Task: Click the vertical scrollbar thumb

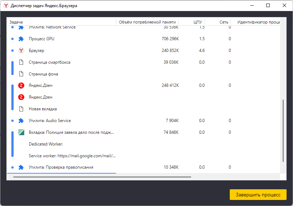Action: tap(283, 131)
